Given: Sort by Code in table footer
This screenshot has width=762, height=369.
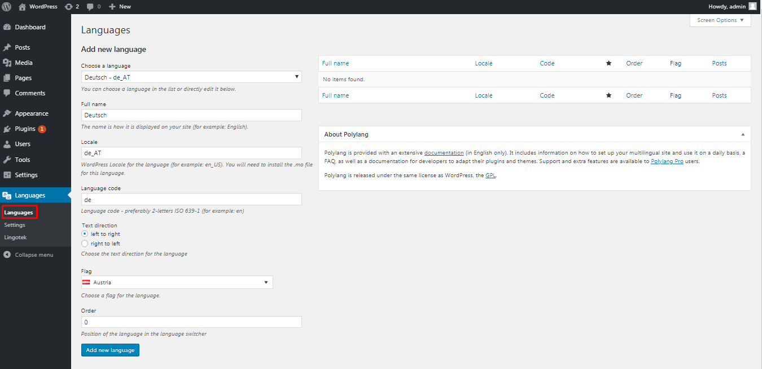Looking at the screenshot, I should (x=547, y=95).
